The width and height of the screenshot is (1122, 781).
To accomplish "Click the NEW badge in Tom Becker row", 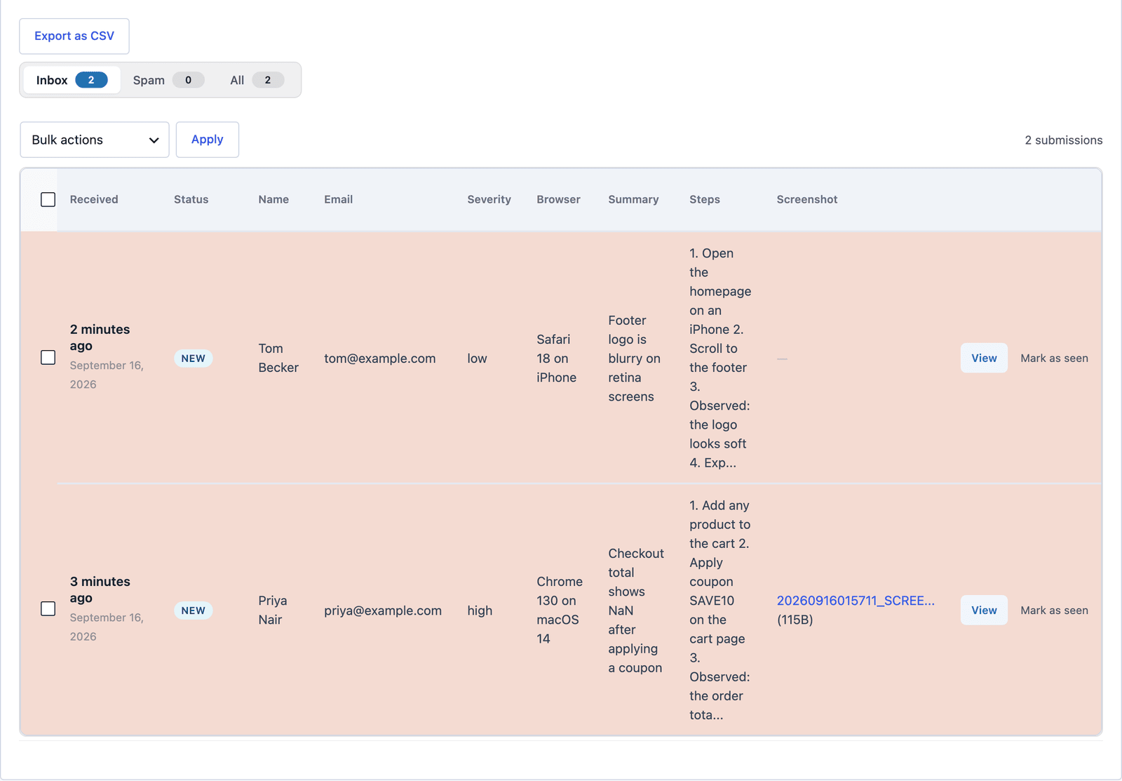I will pos(193,358).
